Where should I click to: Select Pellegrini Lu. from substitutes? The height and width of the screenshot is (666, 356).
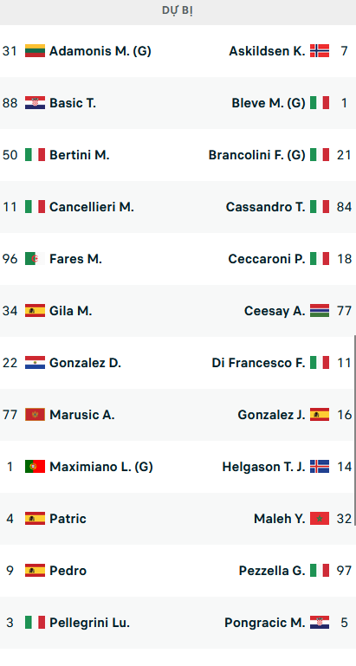[x=89, y=623]
